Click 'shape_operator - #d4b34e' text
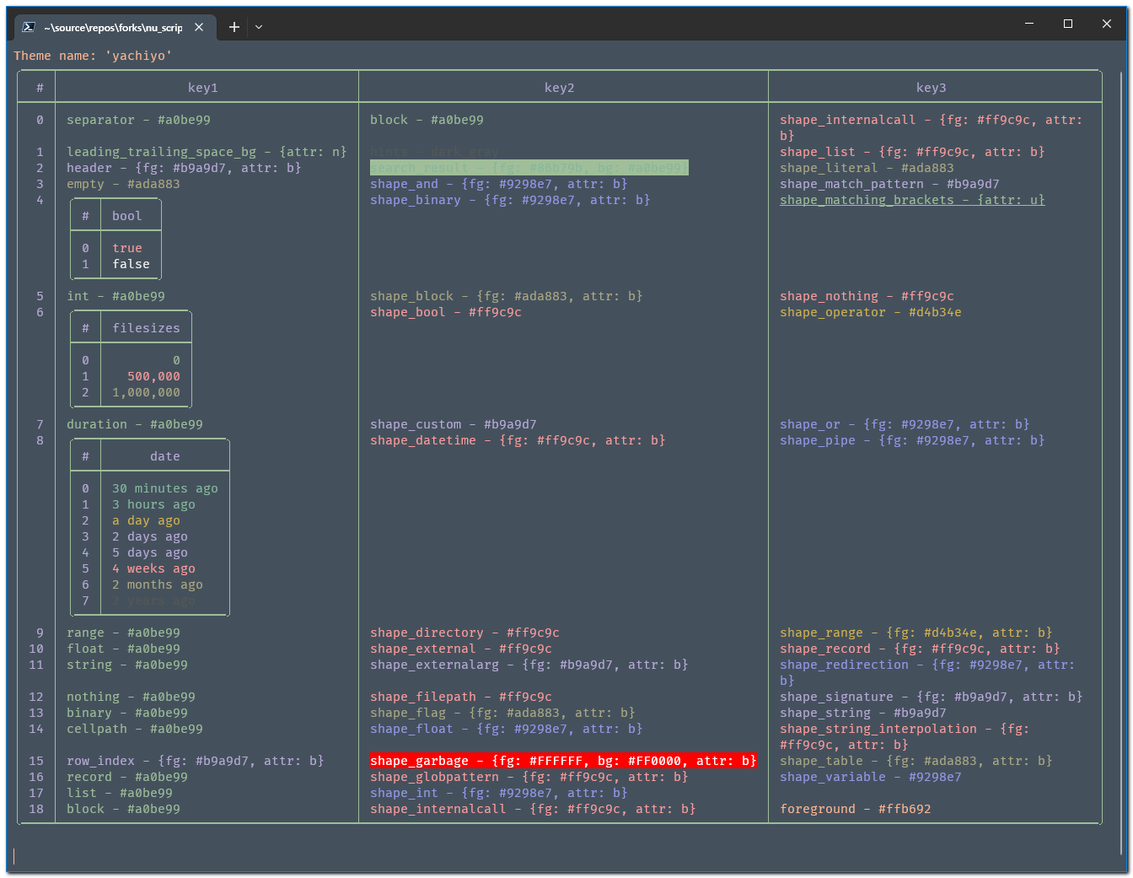Image resolution: width=1133 pixels, height=878 pixels. coord(871,312)
